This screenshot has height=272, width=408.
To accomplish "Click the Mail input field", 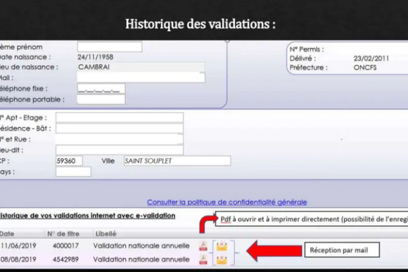I will coord(141,78).
